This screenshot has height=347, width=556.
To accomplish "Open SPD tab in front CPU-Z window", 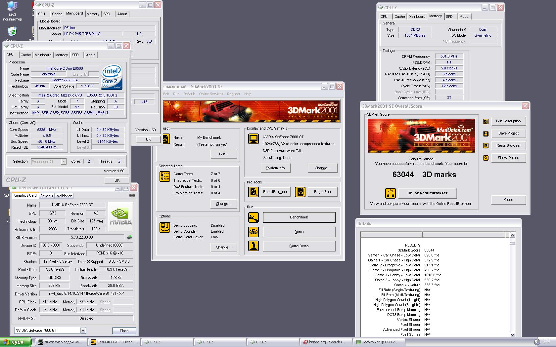I will point(75,55).
